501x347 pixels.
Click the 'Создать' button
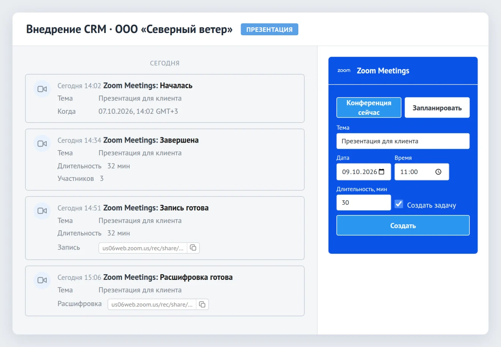[403, 225]
